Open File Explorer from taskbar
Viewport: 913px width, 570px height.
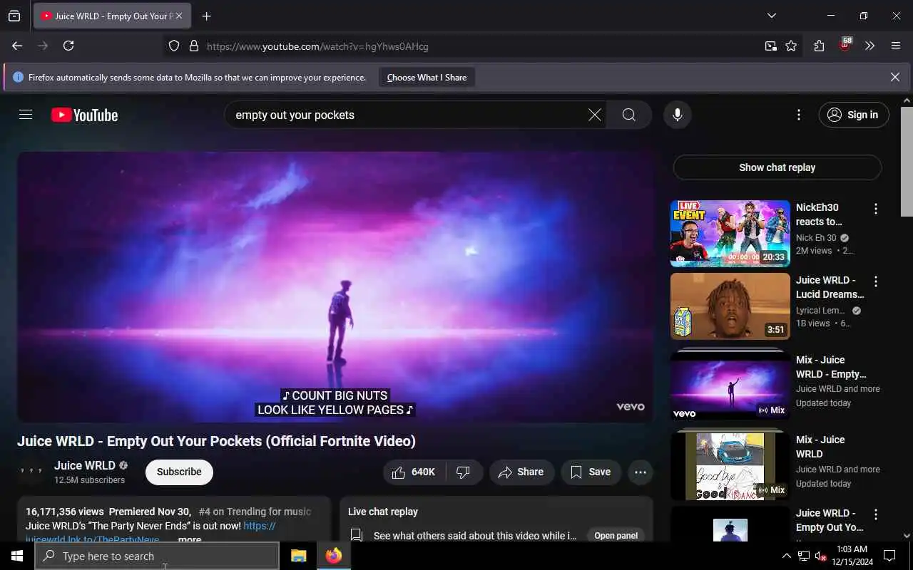[x=298, y=556]
